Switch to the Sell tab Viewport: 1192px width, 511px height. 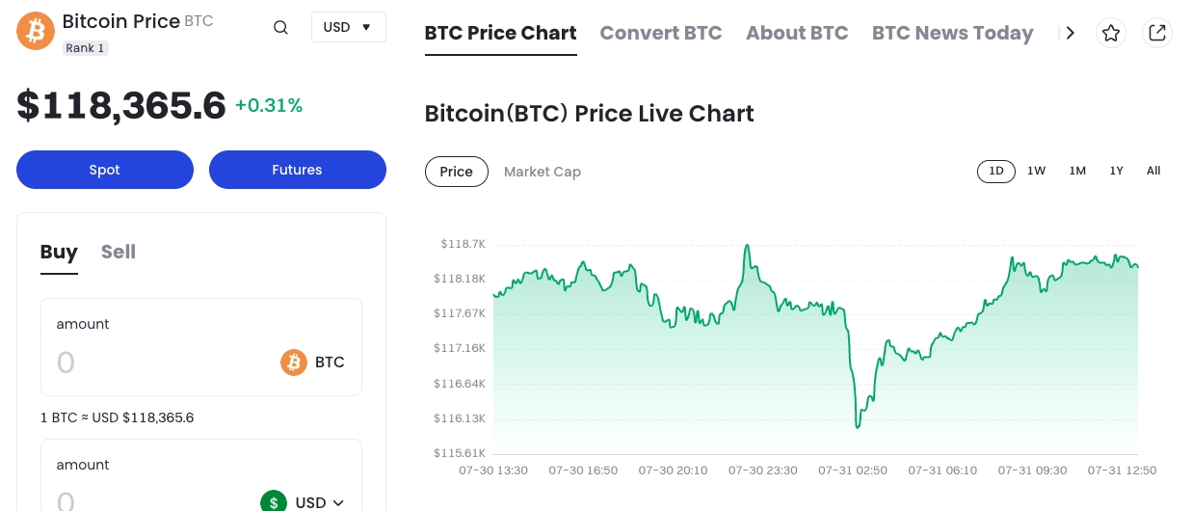tap(119, 252)
